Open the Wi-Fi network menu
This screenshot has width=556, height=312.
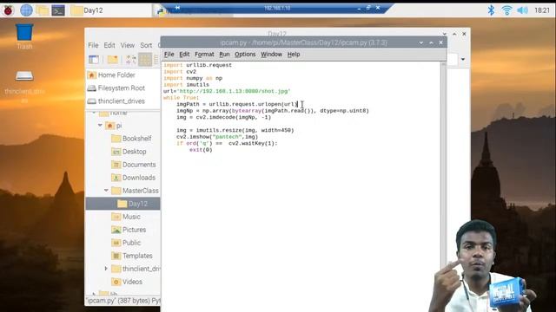[506, 10]
